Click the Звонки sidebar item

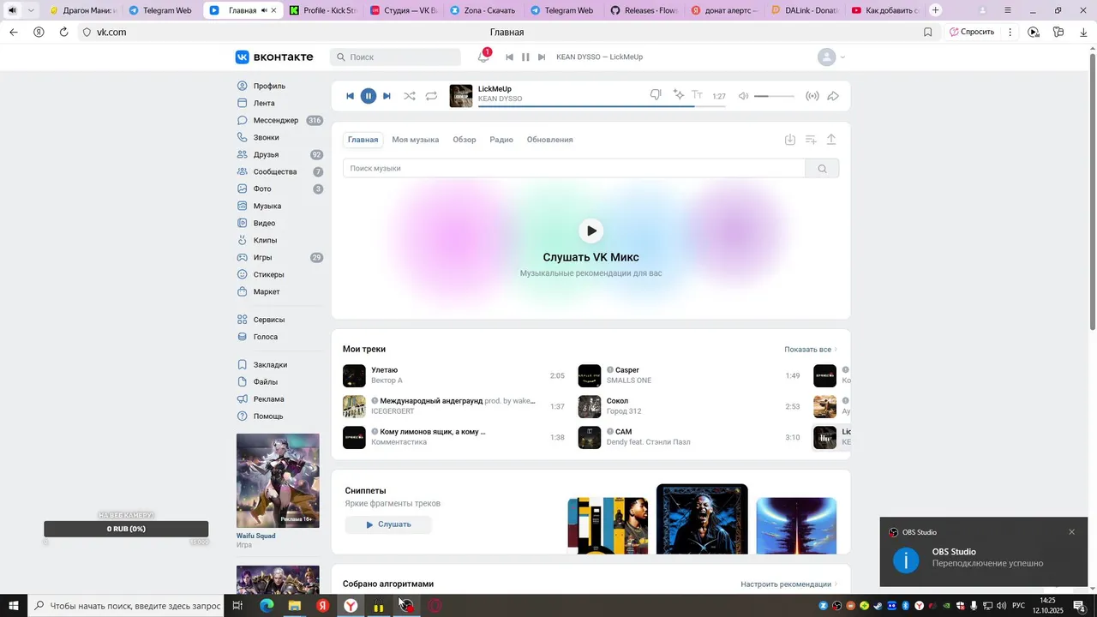tap(266, 137)
